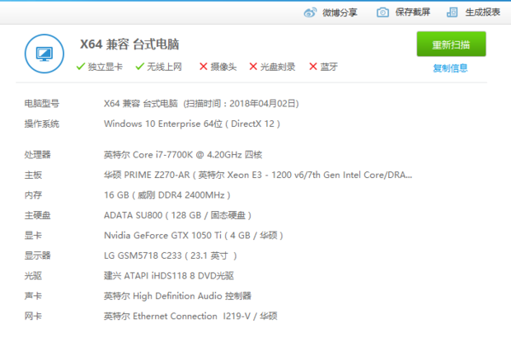Click the 网卡 row label

coord(33,316)
